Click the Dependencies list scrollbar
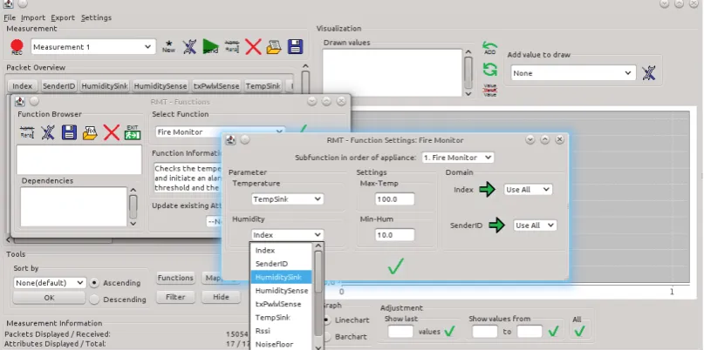 [133, 207]
